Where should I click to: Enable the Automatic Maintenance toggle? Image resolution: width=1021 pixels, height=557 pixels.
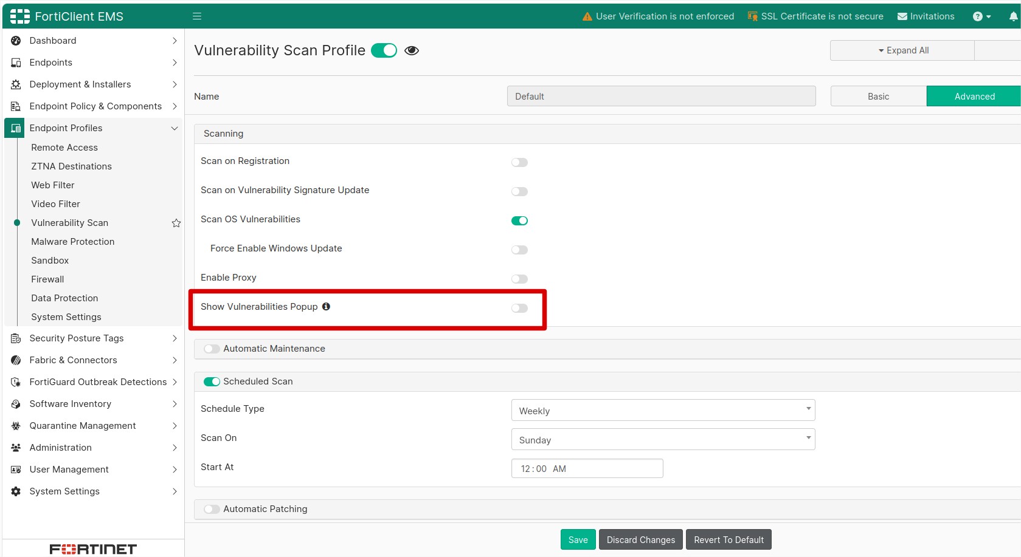212,349
